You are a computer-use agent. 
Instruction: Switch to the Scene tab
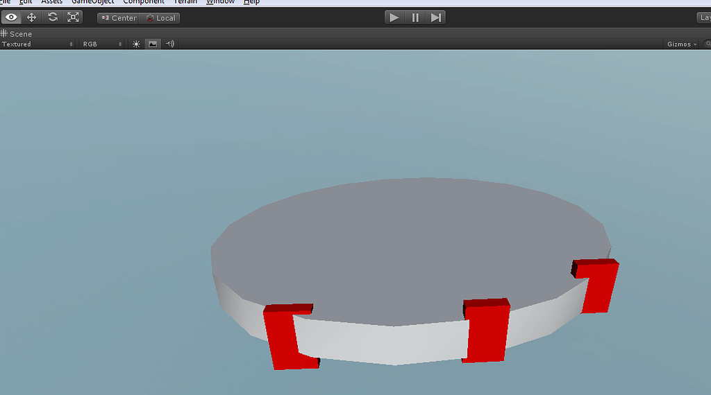click(17, 34)
